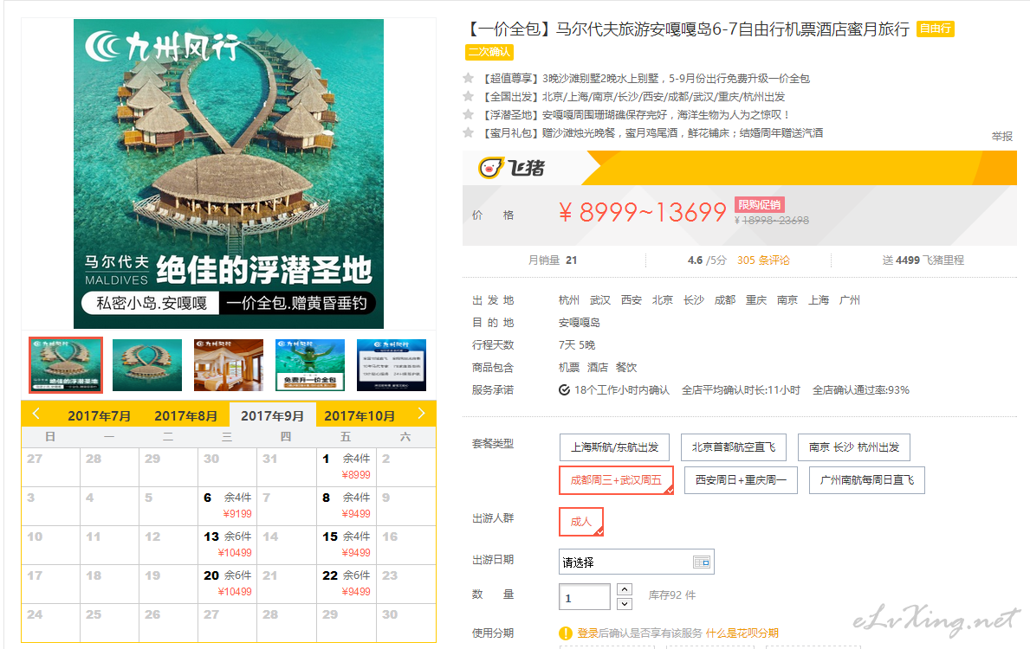Click 什么是花呗分期 help link
1030x649 pixels.
(x=742, y=633)
